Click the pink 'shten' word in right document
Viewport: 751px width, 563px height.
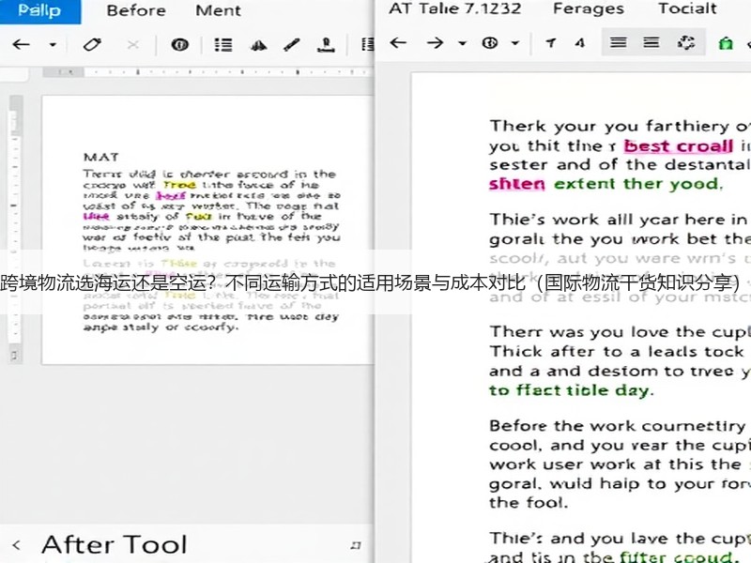[517, 184]
